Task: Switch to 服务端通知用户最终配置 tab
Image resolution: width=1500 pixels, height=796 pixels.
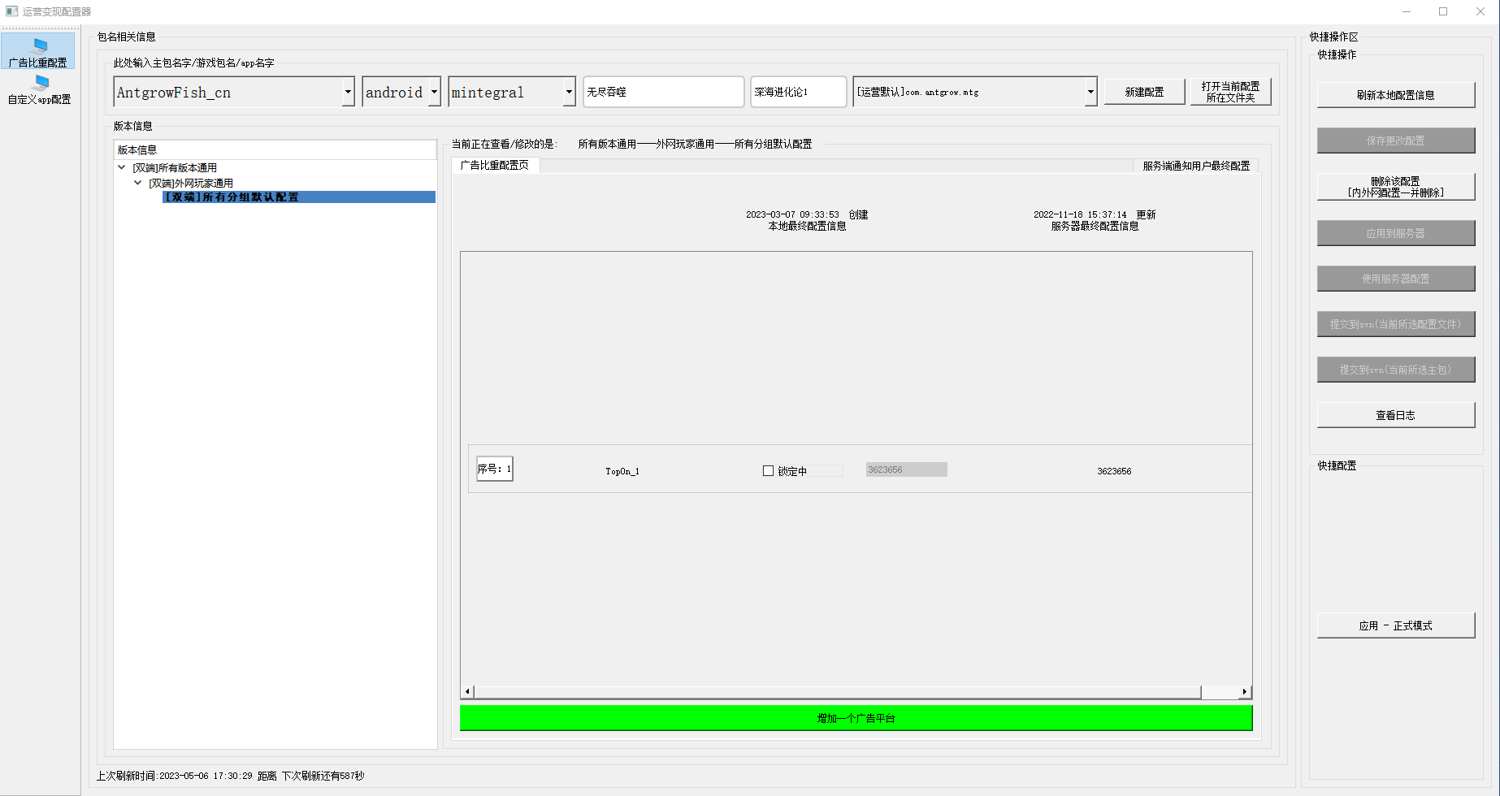Action: [x=1196, y=166]
